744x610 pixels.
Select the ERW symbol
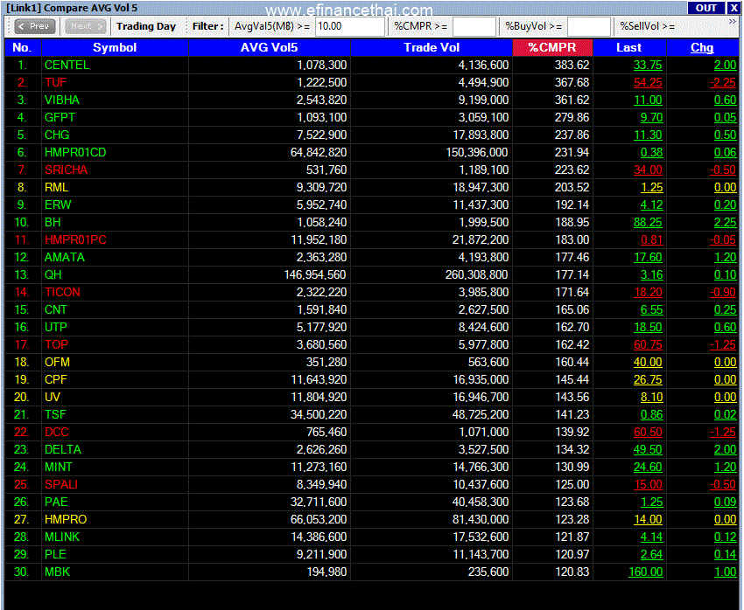[58, 204]
